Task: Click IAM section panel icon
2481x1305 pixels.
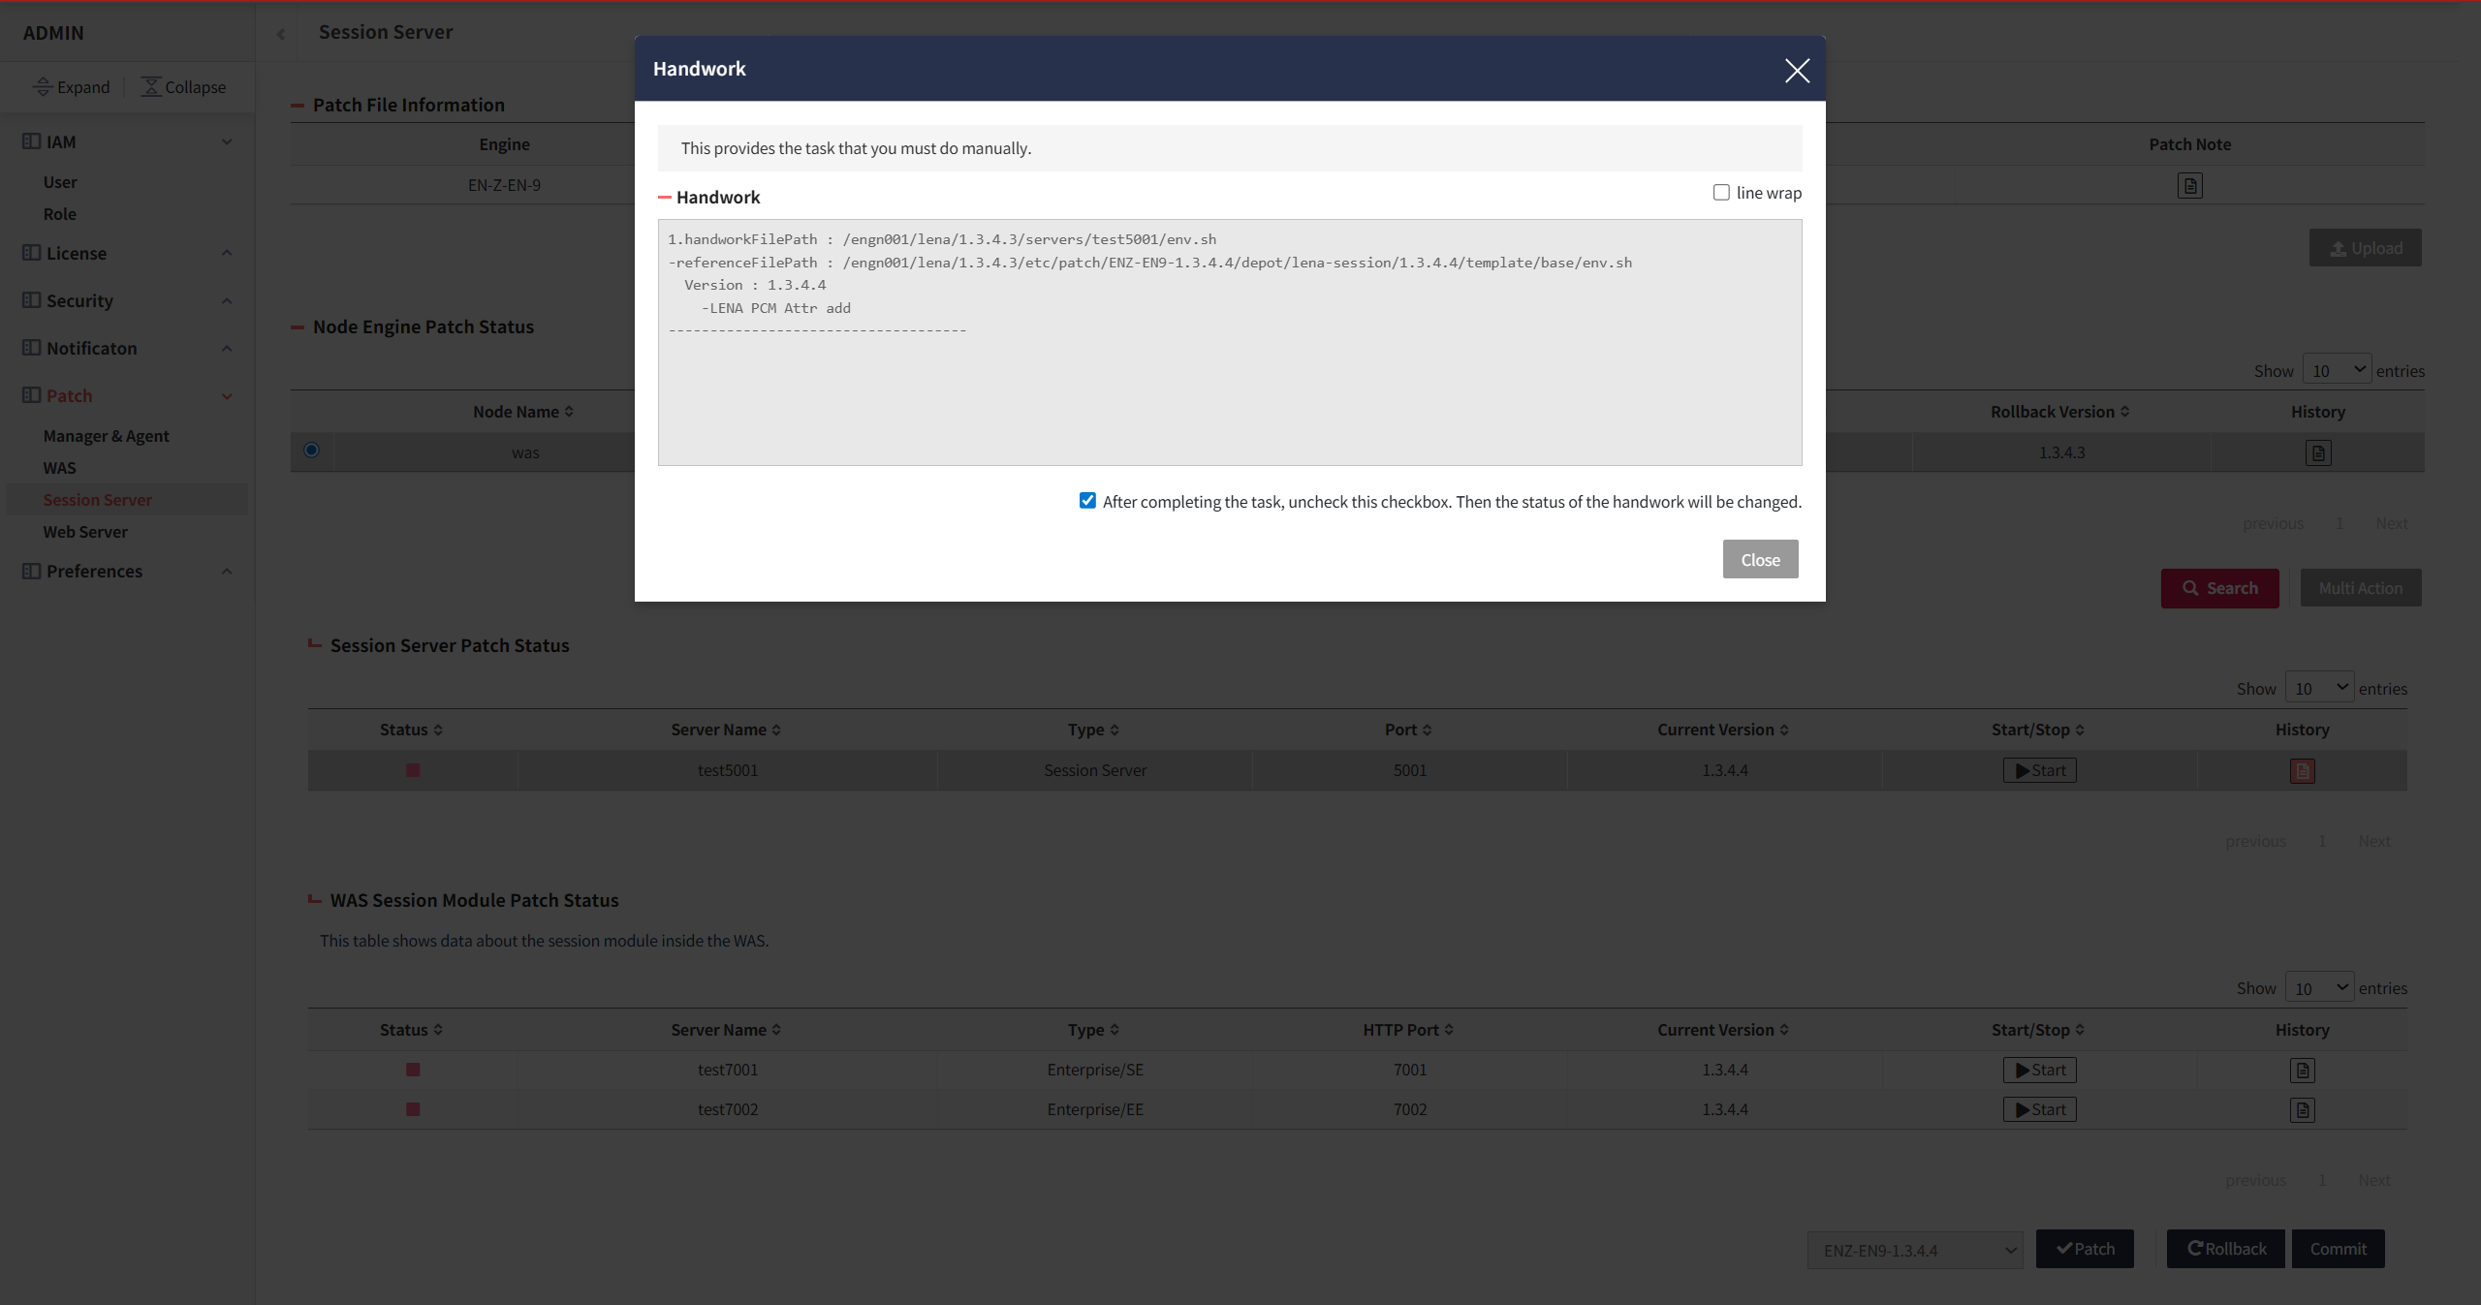Action: tap(32, 141)
